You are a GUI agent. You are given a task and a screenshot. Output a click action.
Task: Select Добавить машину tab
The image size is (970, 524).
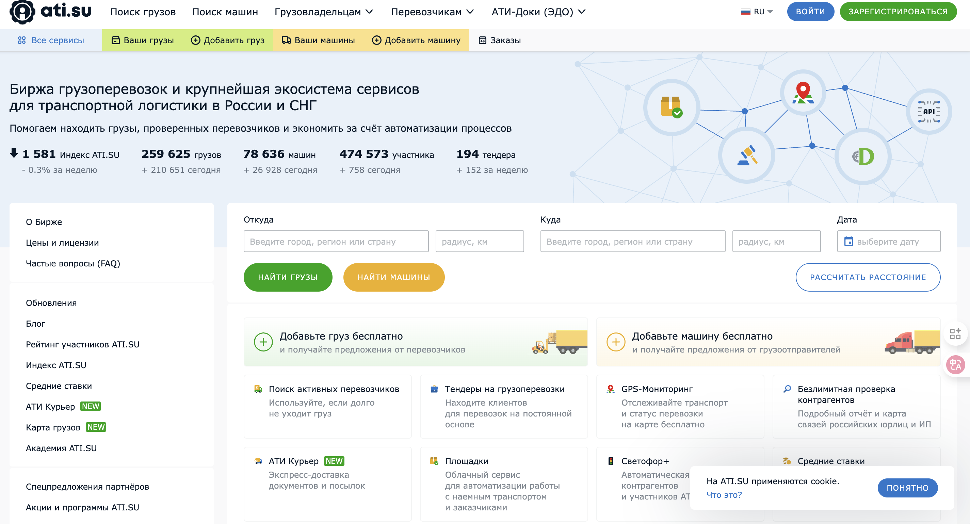(x=416, y=40)
